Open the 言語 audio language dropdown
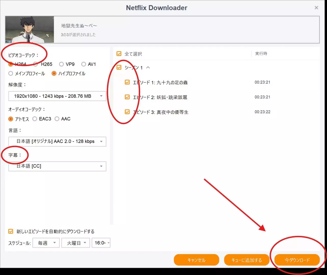This screenshot has height=275, width=327. 57,142
